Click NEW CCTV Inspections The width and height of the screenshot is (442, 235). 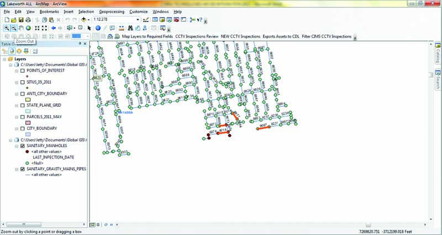(240, 36)
